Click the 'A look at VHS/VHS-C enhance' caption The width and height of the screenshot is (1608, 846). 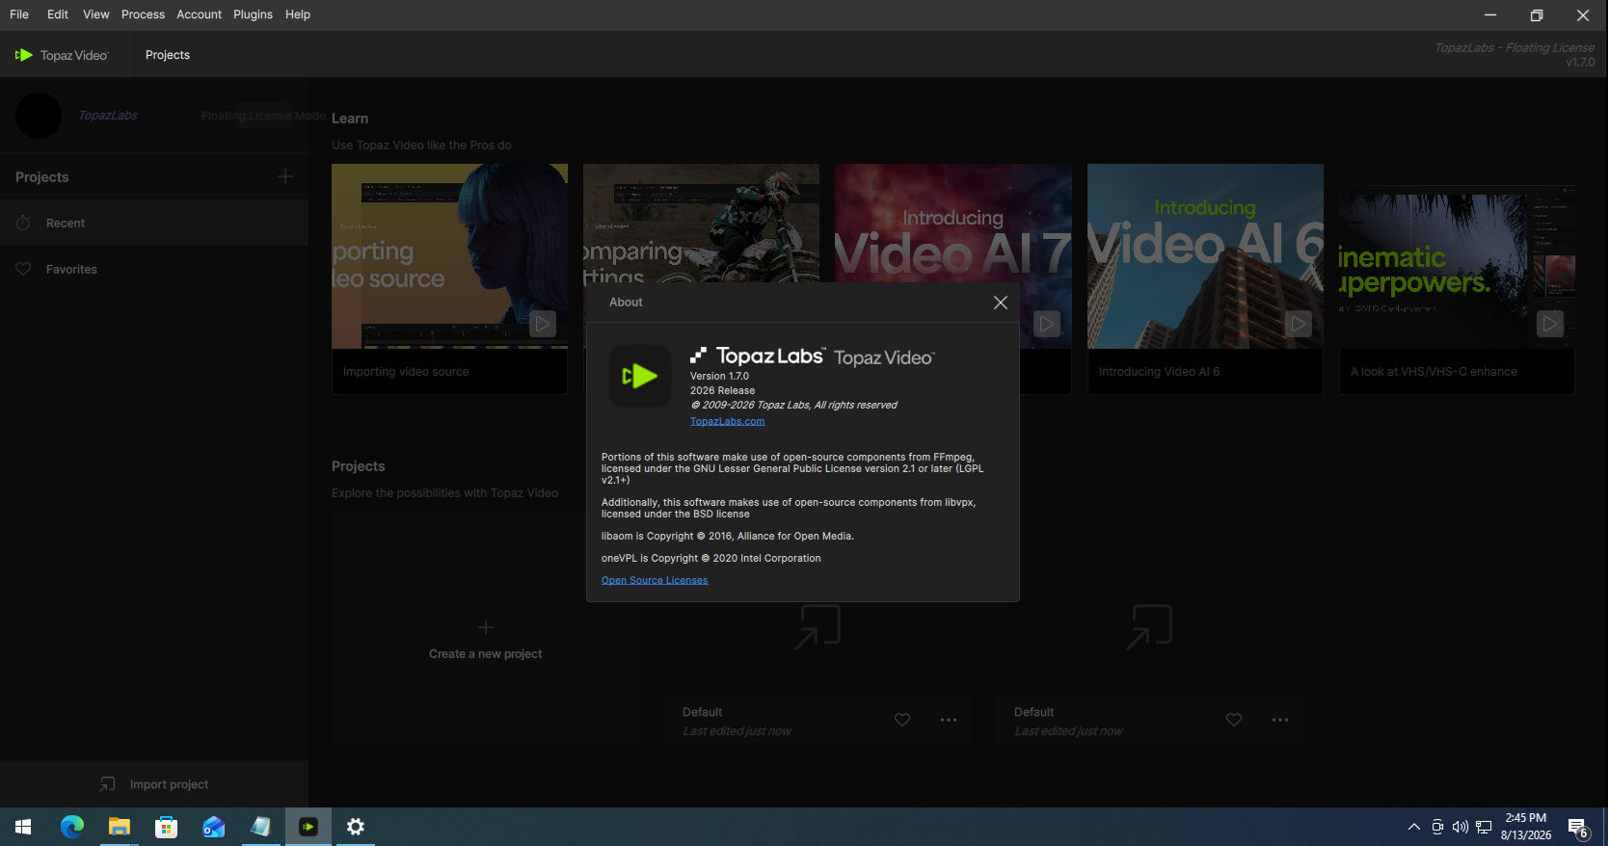(x=1434, y=372)
